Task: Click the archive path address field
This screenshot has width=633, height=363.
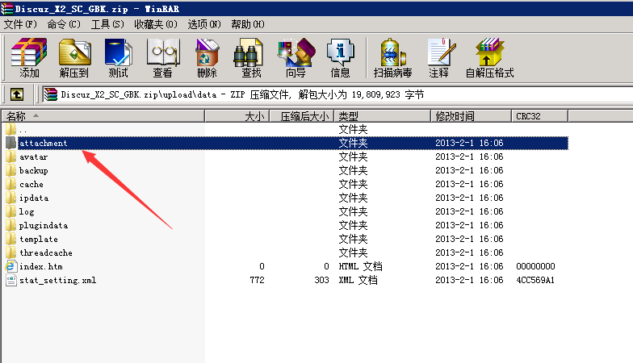Action: click(x=323, y=94)
